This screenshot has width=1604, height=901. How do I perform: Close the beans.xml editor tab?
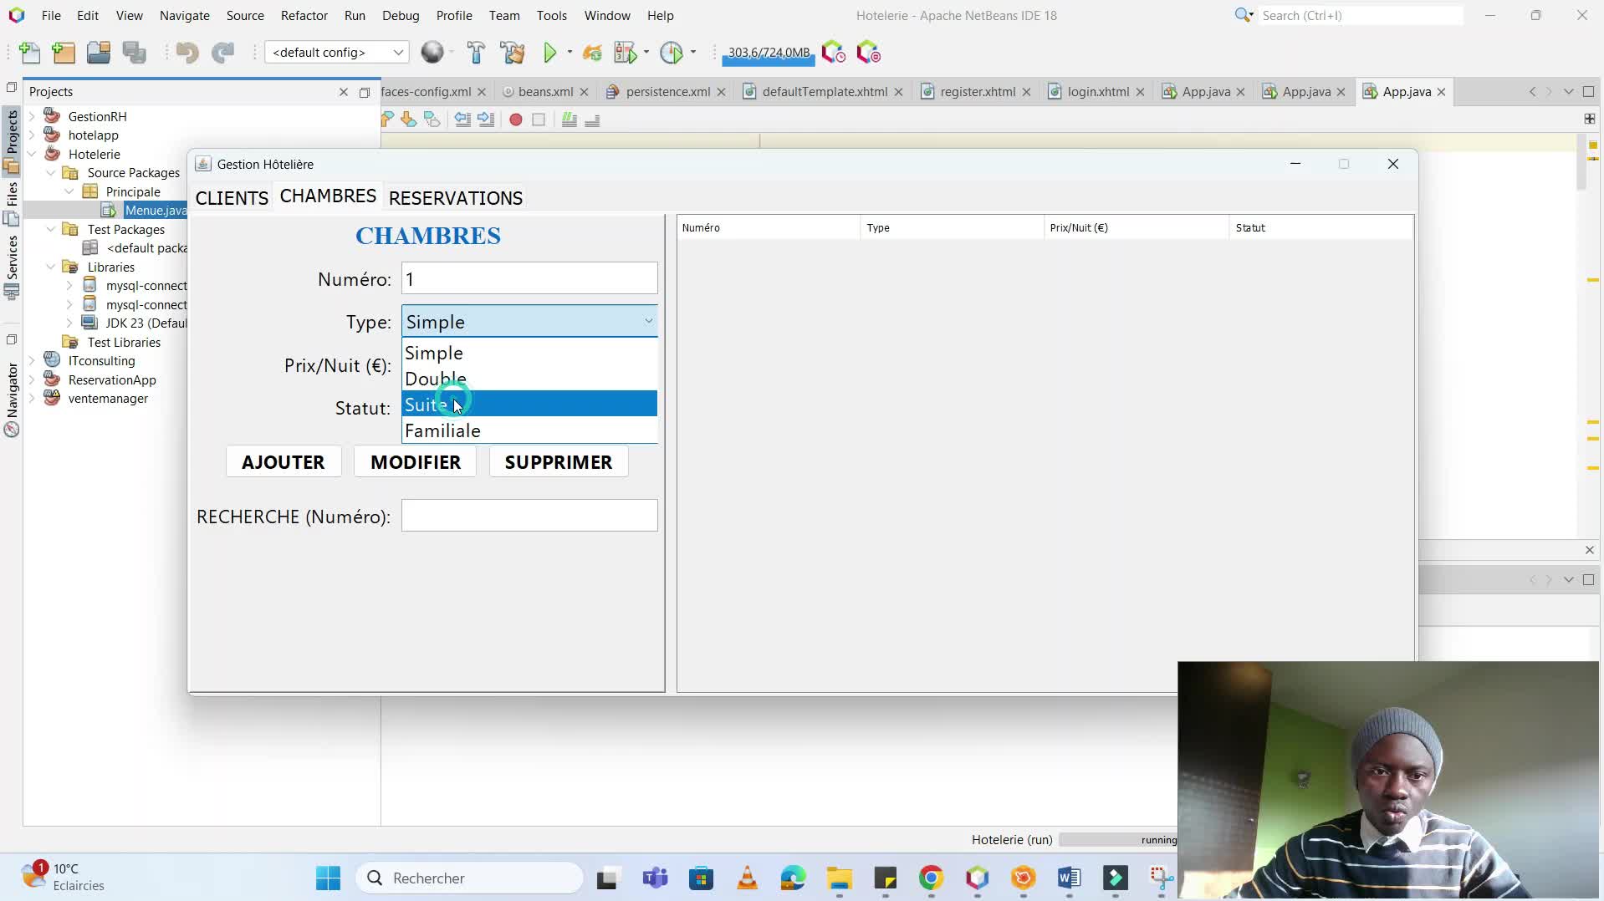click(x=584, y=92)
